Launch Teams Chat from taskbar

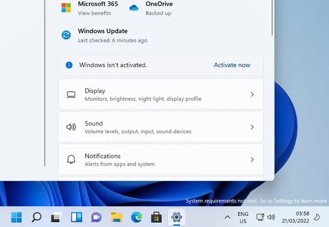pyautogui.click(x=96, y=217)
